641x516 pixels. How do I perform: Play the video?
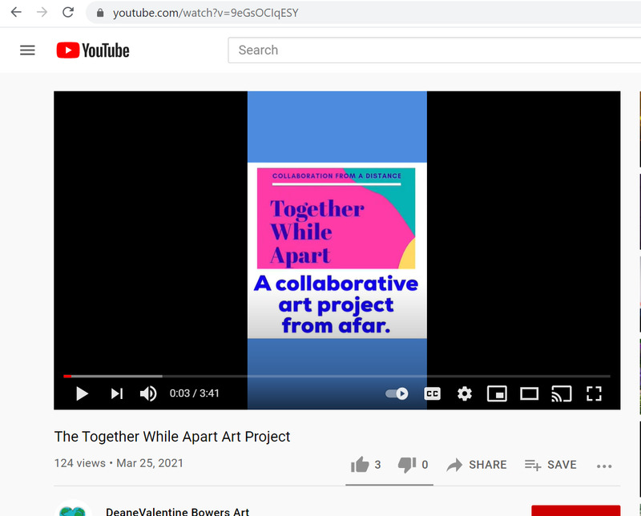(82, 393)
